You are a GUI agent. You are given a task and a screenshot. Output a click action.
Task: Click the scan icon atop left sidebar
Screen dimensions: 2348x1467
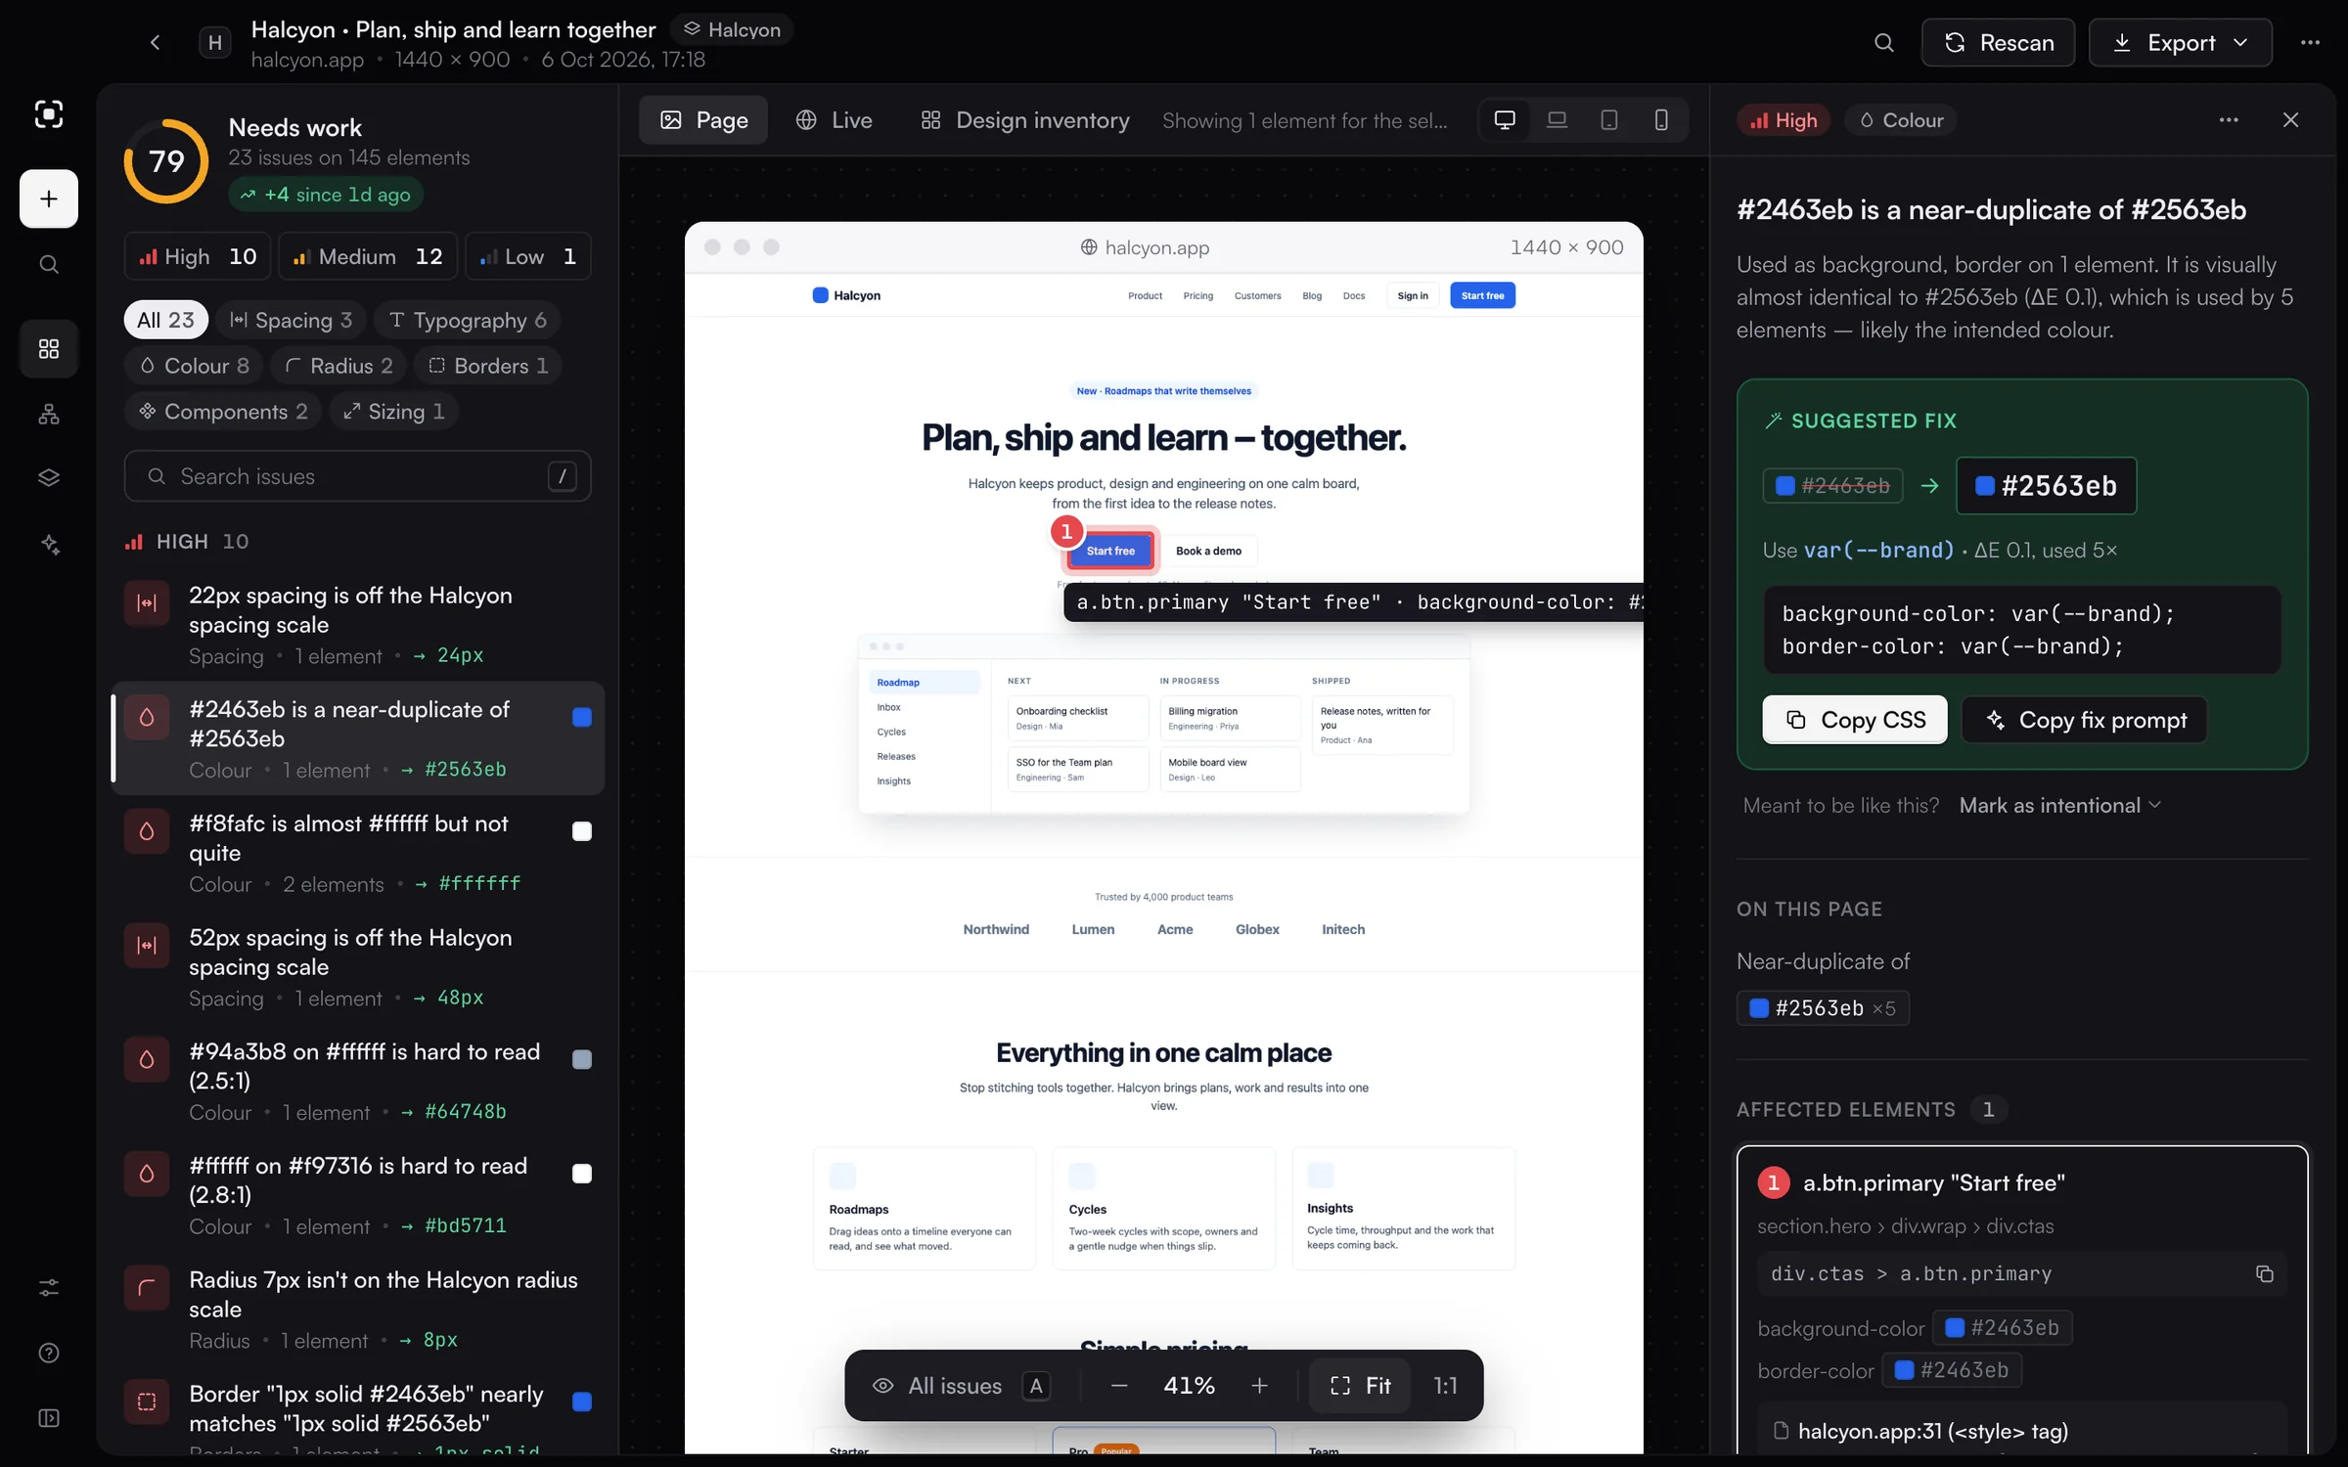tap(48, 113)
